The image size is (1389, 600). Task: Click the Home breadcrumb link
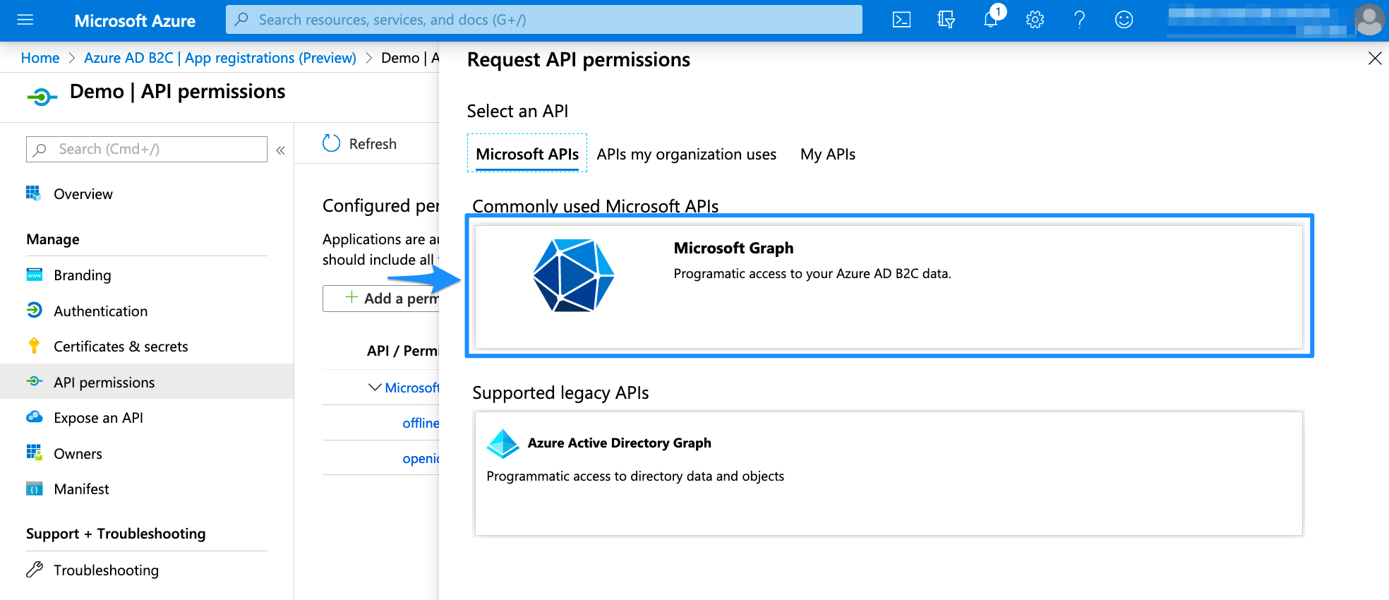pyautogui.click(x=40, y=58)
